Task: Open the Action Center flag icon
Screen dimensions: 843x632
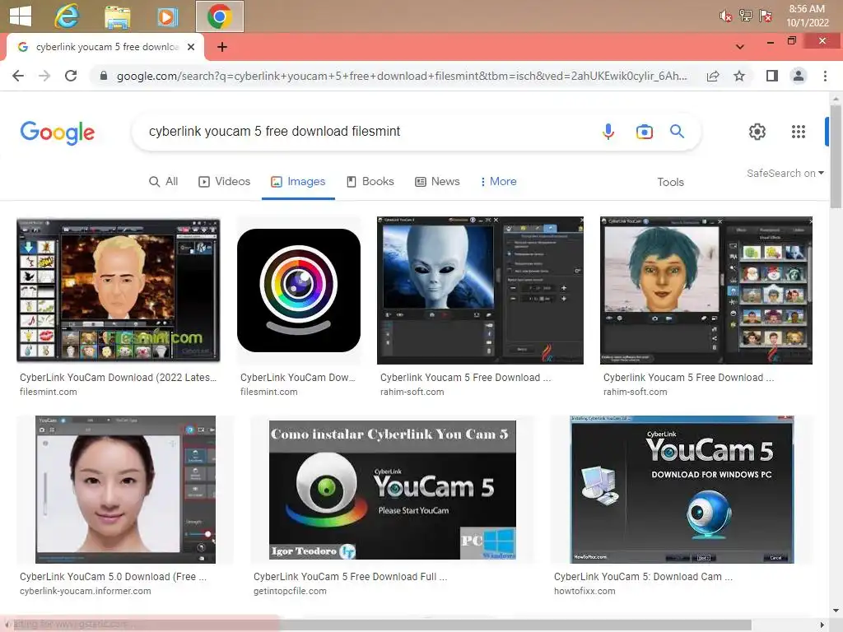Action: coord(766,16)
